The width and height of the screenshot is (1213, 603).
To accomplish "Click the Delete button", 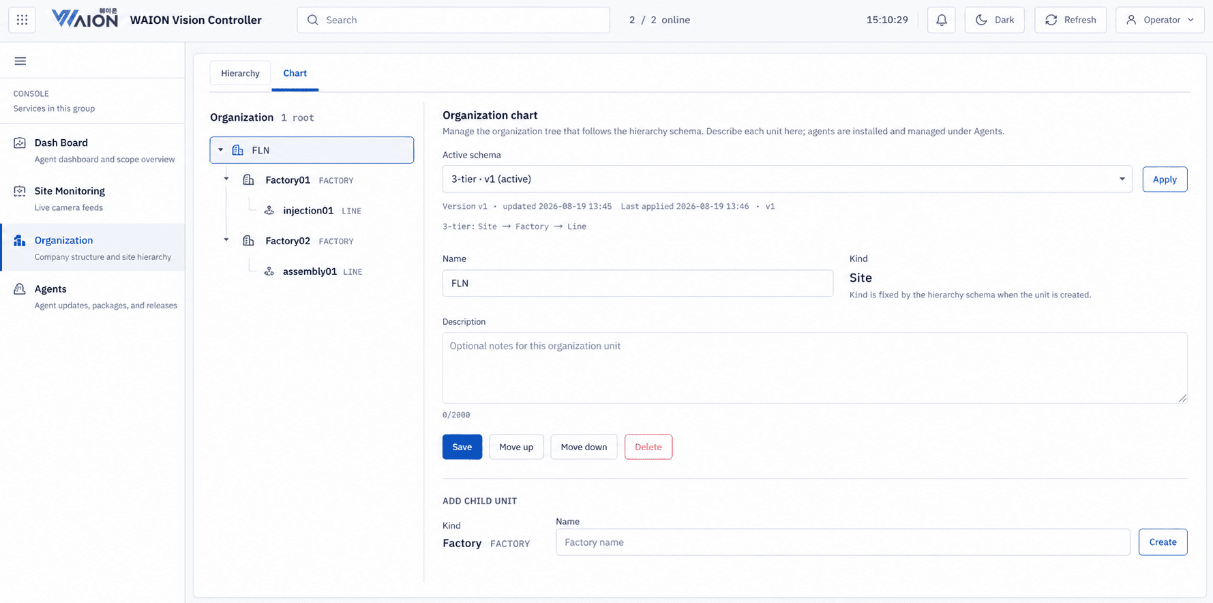I will click(x=648, y=447).
